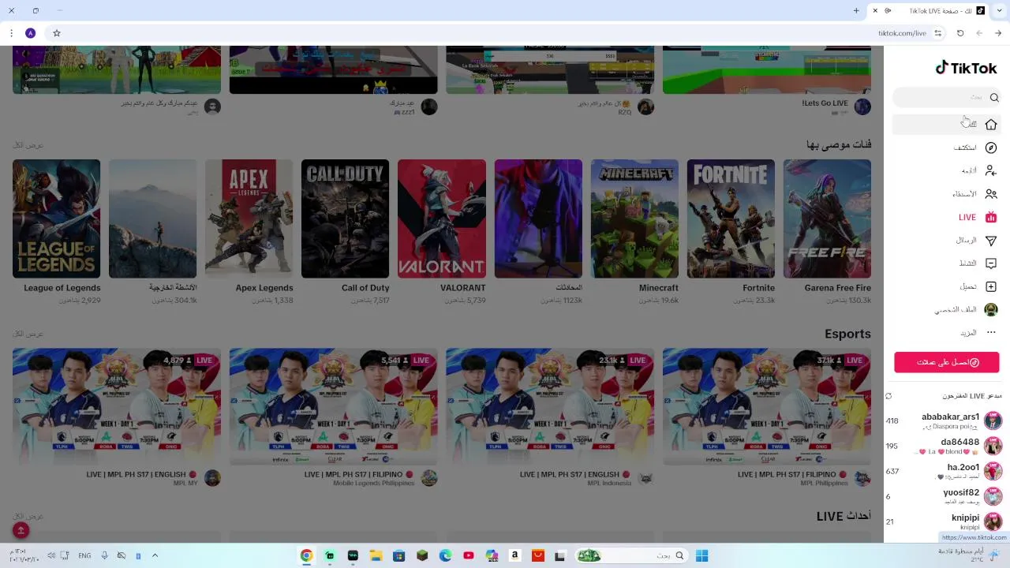Open site information icon in address bar
1010x568 pixels.
click(x=938, y=33)
